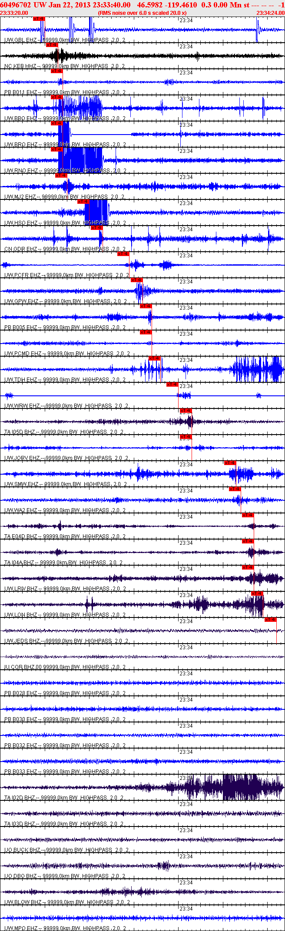Click the coordinates '46.5982 -119.4610'

(x=167, y=5)
